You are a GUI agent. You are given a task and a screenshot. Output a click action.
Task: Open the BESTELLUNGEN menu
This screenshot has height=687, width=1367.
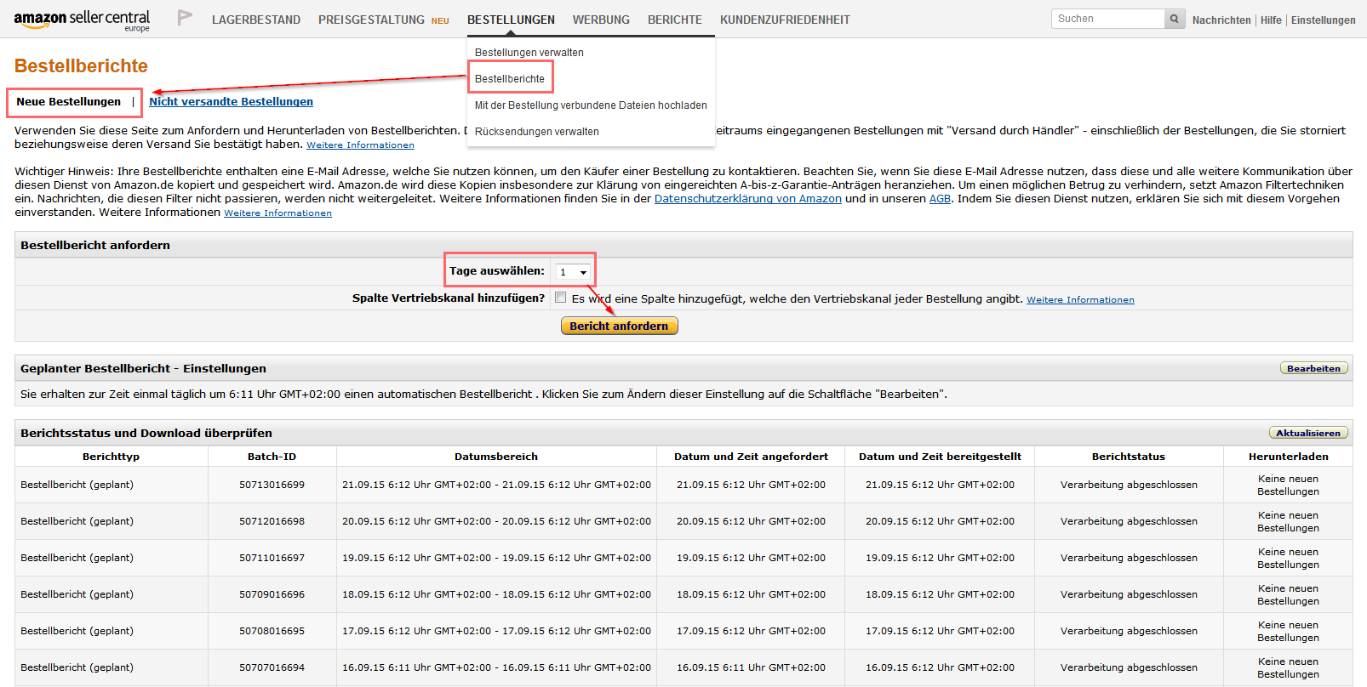[x=511, y=20]
